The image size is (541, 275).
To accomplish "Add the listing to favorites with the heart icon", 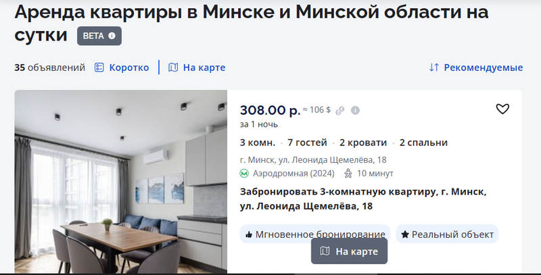I will point(502,109).
